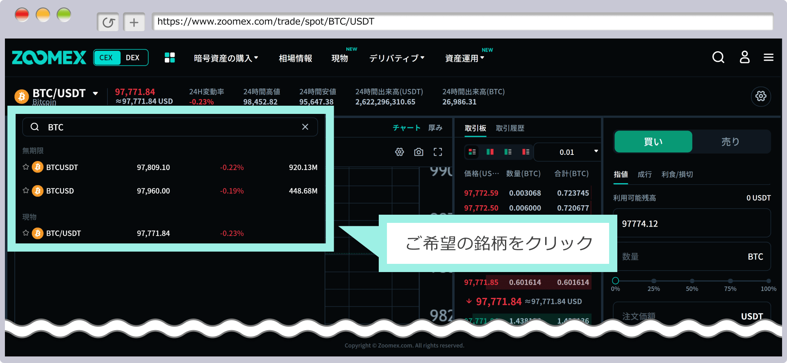Image resolution: width=787 pixels, height=363 pixels.
Task: Select BTCUSD perpetual pair row
Action: (170, 191)
